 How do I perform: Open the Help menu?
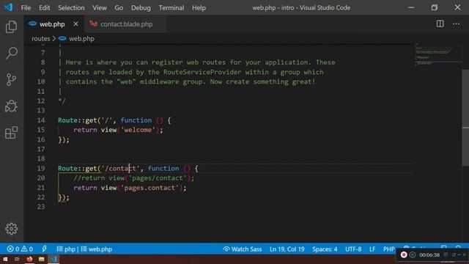[x=199, y=8]
